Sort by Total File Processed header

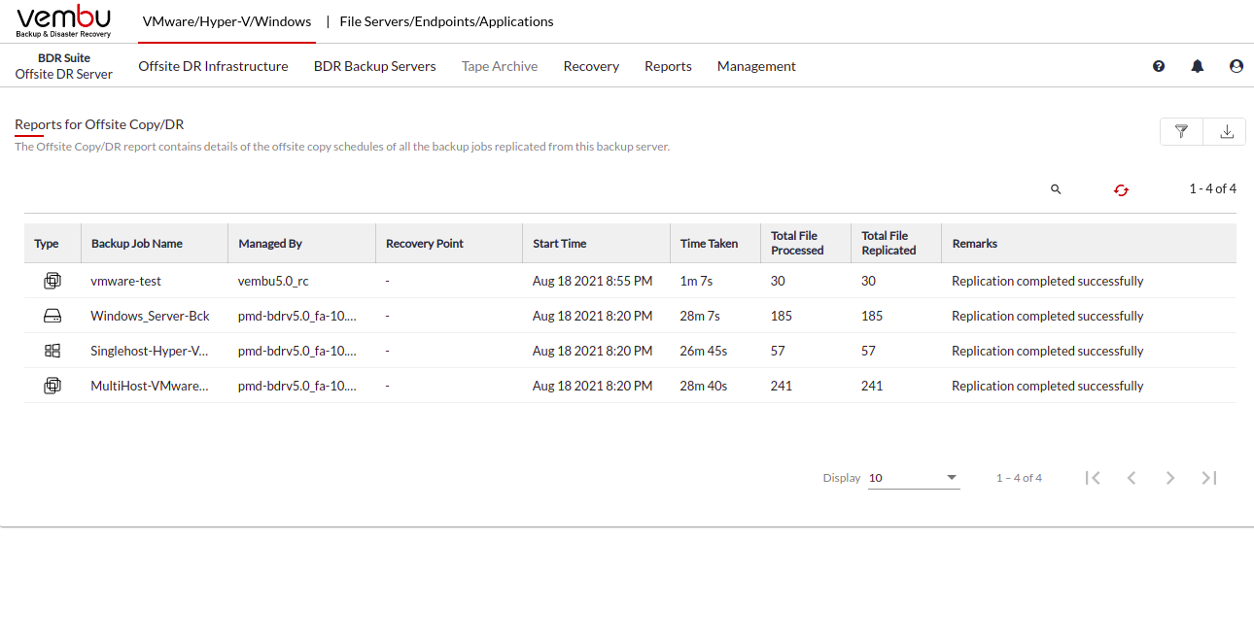pos(797,243)
